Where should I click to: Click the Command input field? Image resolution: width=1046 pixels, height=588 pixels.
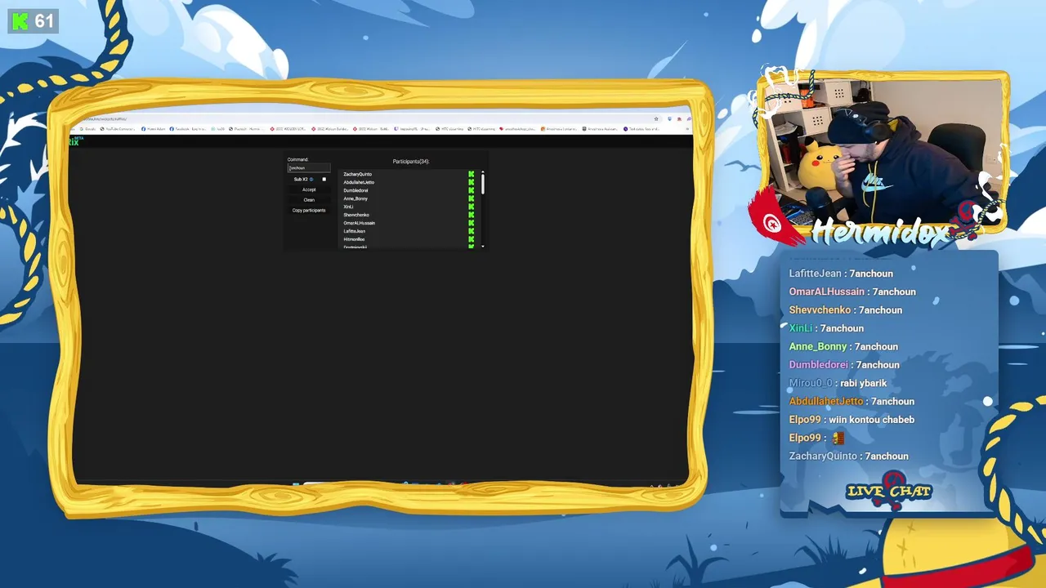coord(309,167)
